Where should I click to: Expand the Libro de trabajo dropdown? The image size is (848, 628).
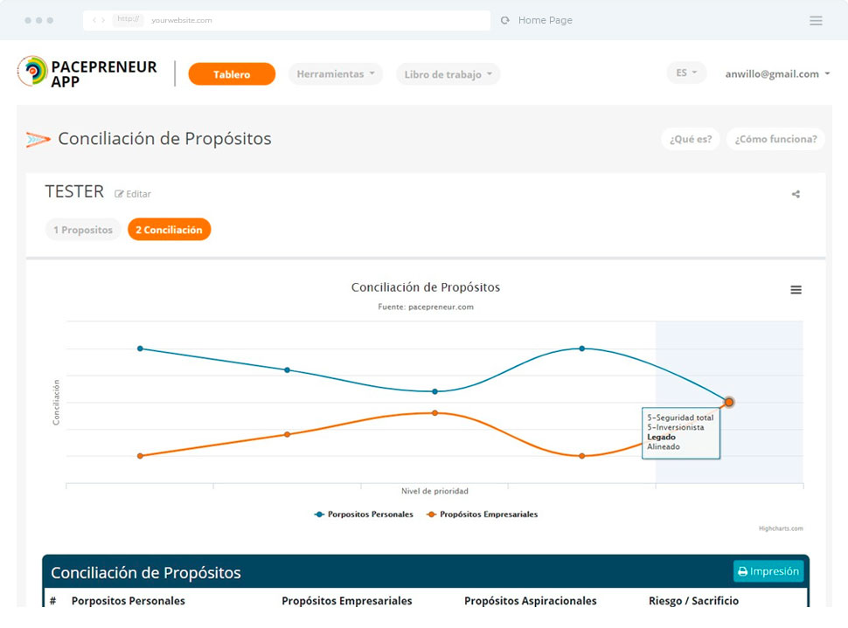448,74
